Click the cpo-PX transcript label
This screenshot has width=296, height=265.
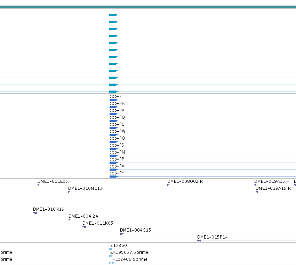coord(117,166)
